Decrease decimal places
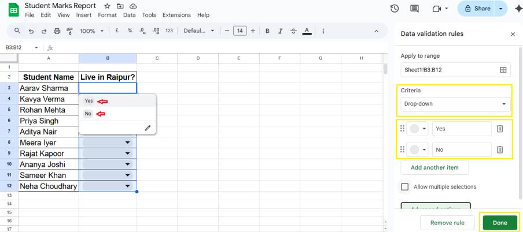Viewport: 523px width, 232px height. [143, 31]
